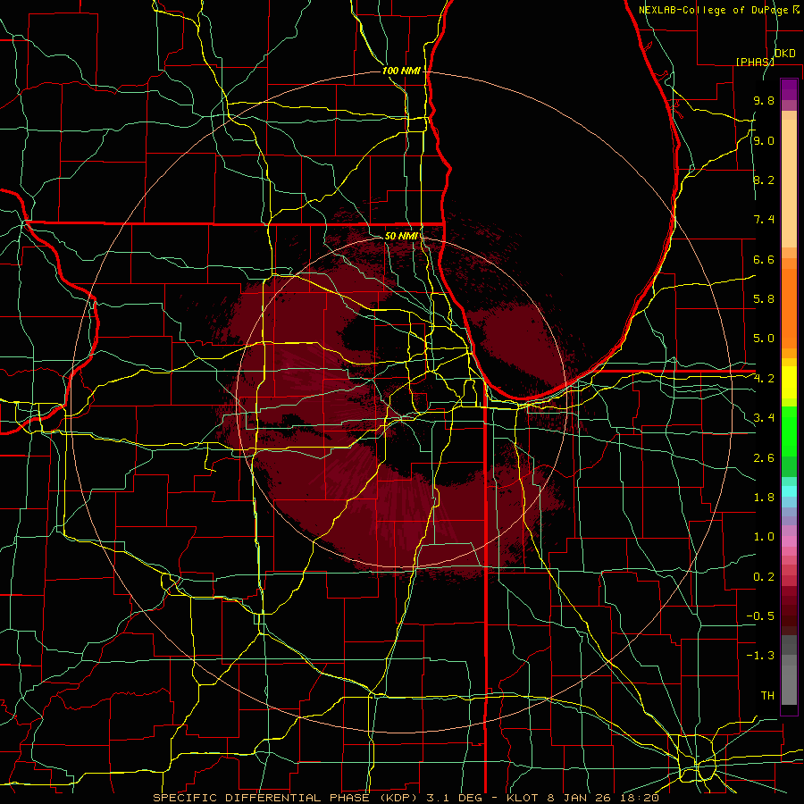
Task: Pick the light peach segment of the color bar
Action: [x=789, y=185]
